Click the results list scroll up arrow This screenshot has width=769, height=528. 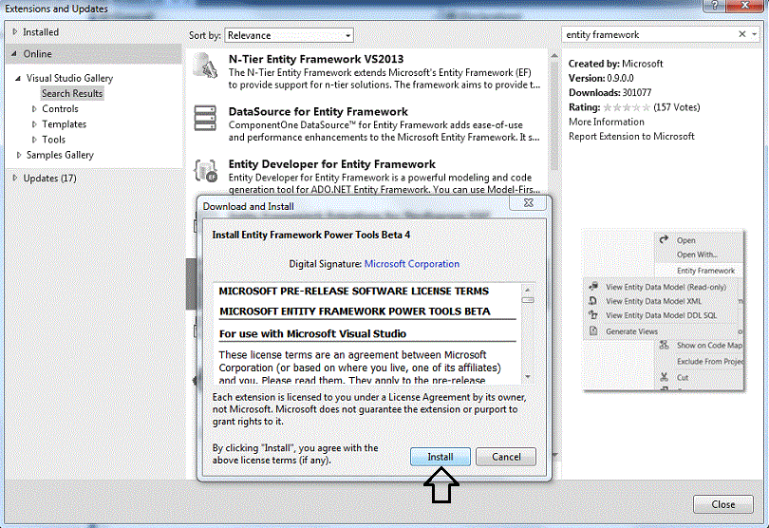(x=554, y=55)
